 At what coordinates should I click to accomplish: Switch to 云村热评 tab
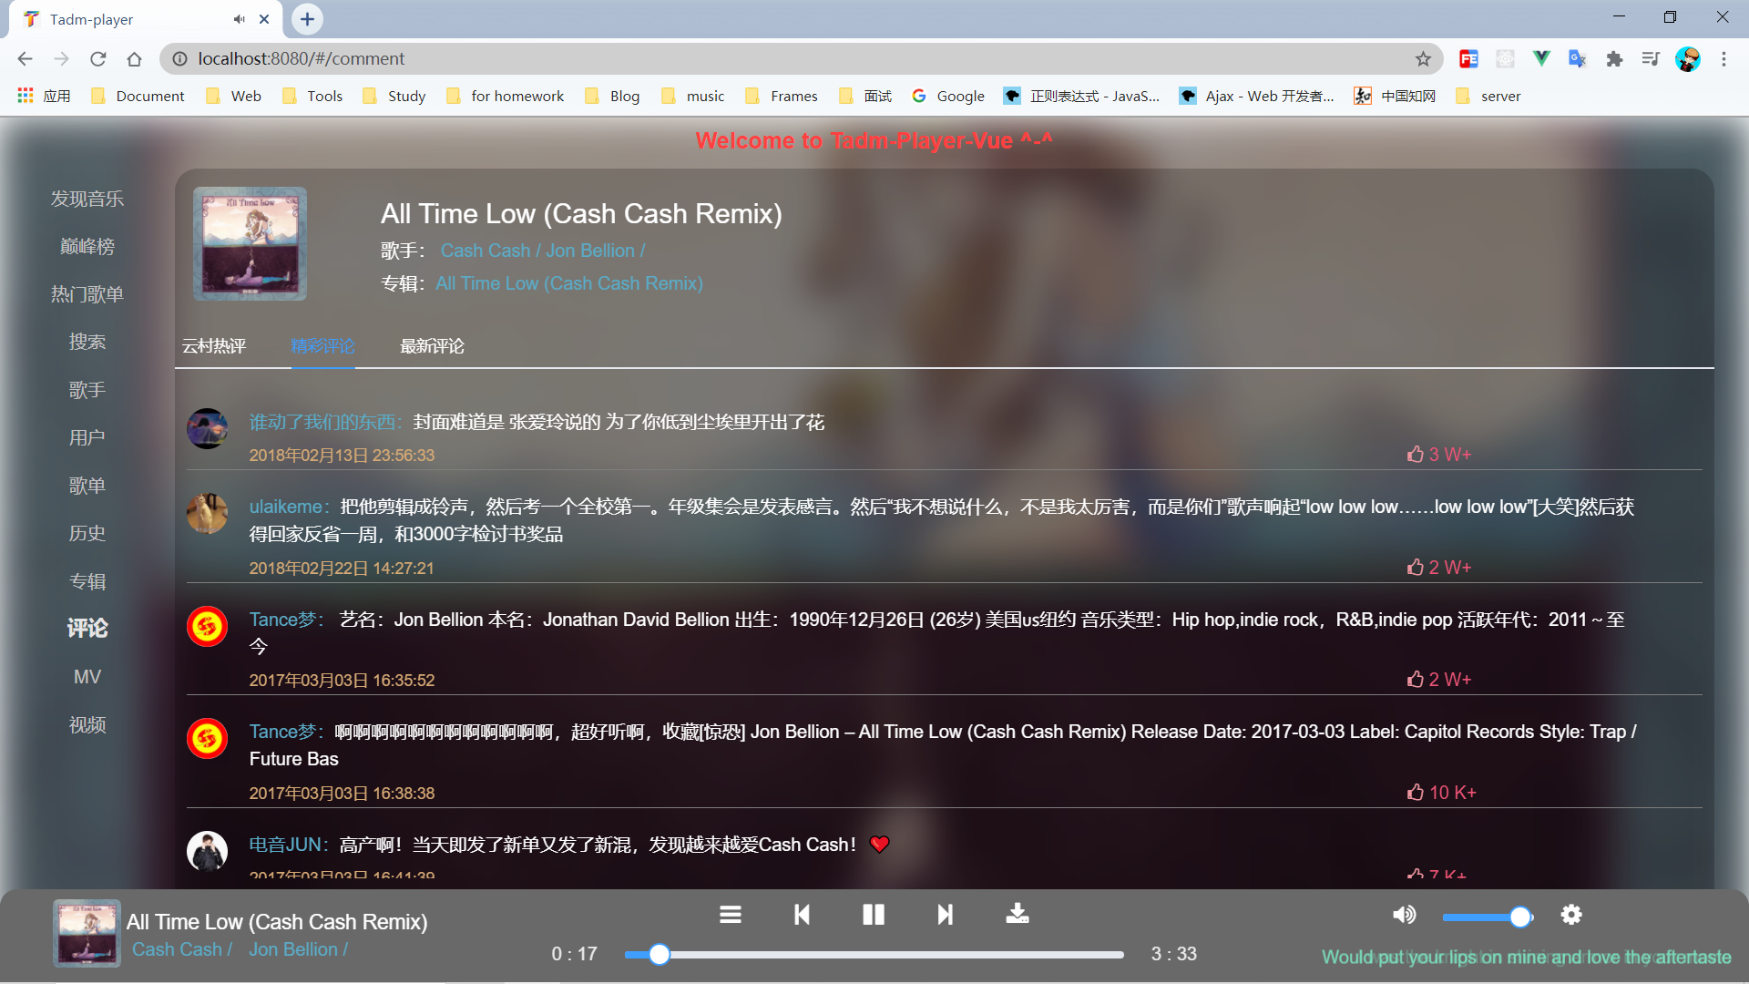214,346
